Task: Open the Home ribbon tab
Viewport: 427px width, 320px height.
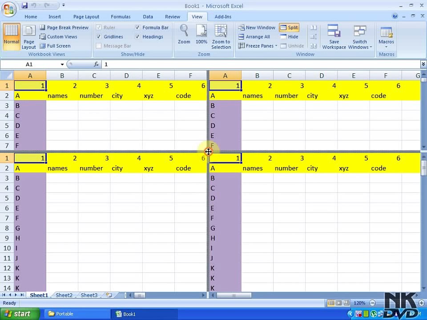Action: pos(31,16)
